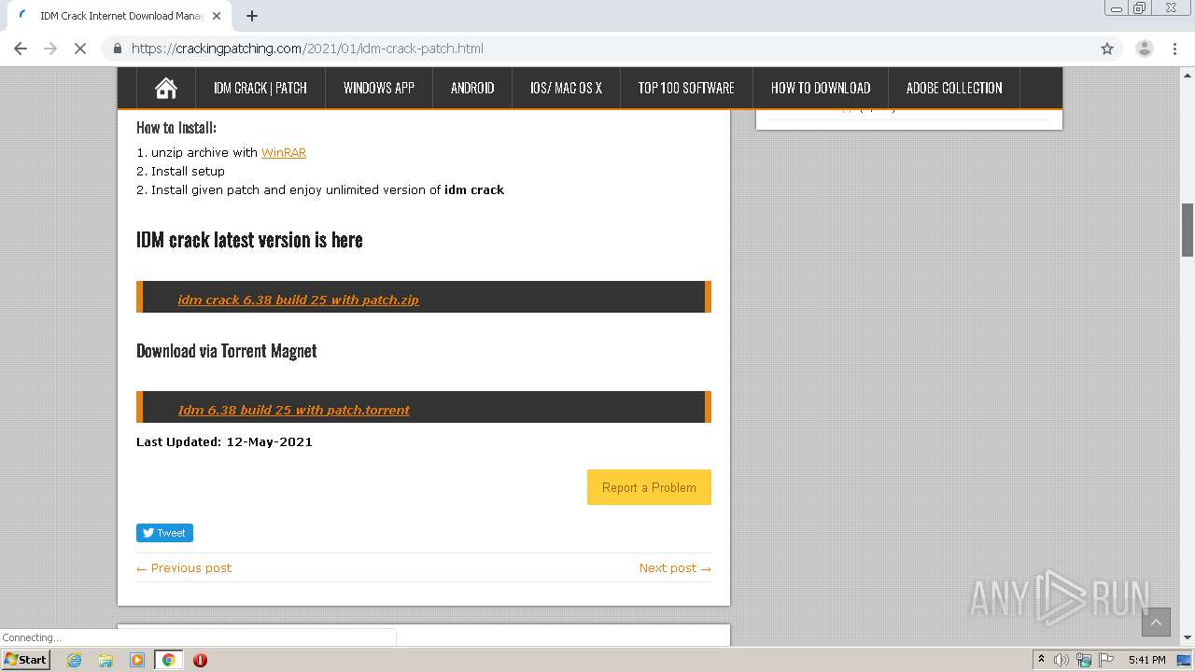
Task: Select the IDM Crack browser tab
Action: tap(118, 16)
